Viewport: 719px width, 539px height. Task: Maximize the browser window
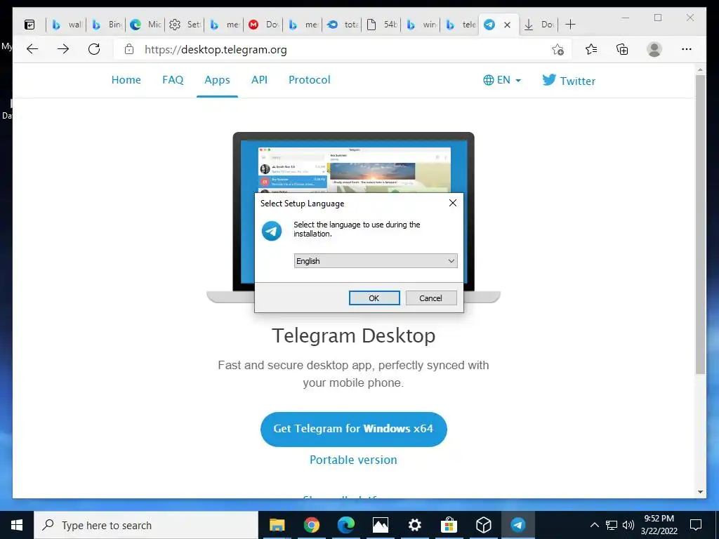(658, 18)
